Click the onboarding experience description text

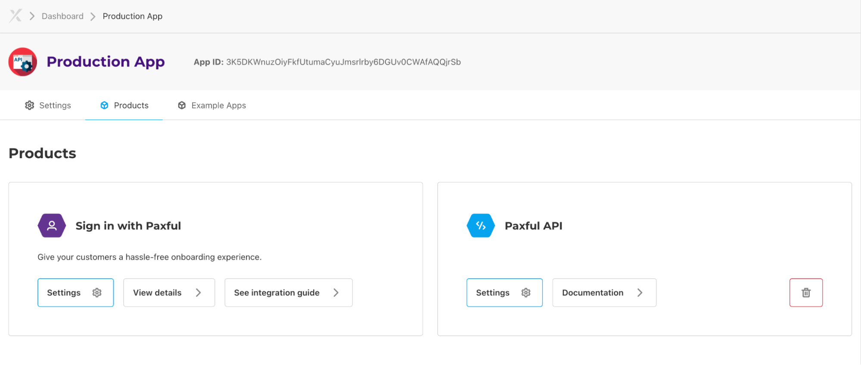pos(149,257)
